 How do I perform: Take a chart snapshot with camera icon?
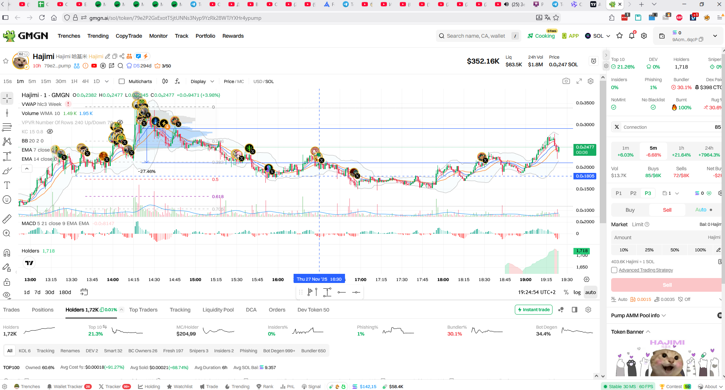[x=566, y=81]
